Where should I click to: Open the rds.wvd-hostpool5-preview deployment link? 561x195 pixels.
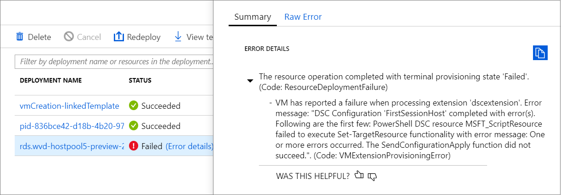(x=72, y=146)
